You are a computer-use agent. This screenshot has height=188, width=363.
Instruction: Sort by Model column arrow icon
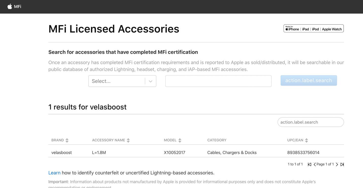coord(180,140)
